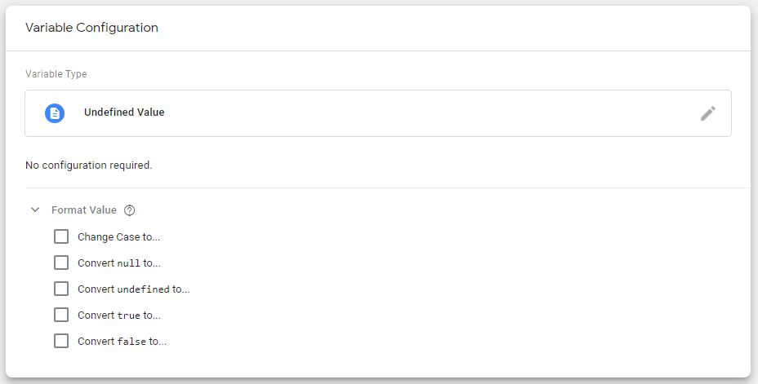Select the Convert false to... checkbox
This screenshot has height=384, width=758.
[61, 341]
